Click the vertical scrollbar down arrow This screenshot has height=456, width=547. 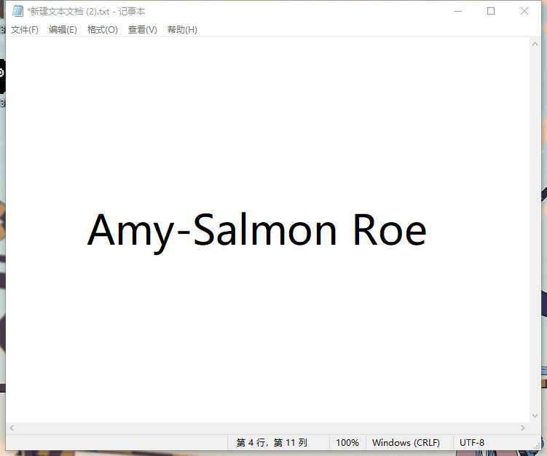pyautogui.click(x=535, y=415)
